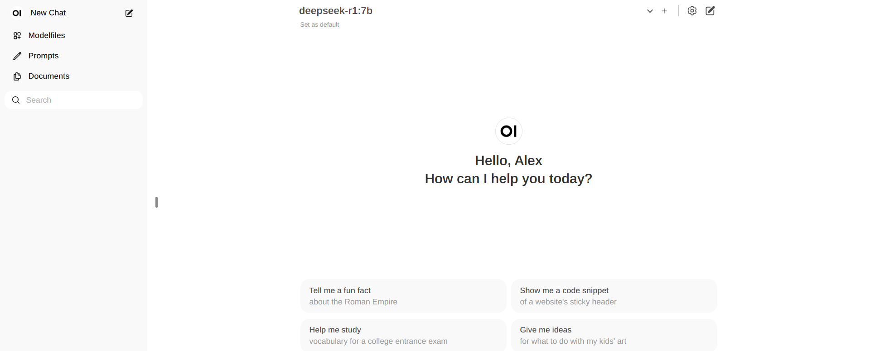Add another model with plus icon
870x351 pixels.
tap(664, 11)
